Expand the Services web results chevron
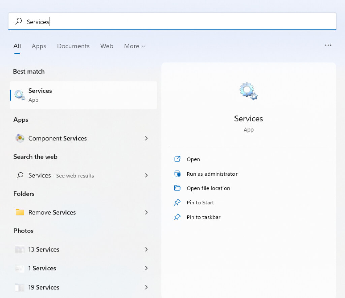The image size is (345, 298). [x=146, y=175]
